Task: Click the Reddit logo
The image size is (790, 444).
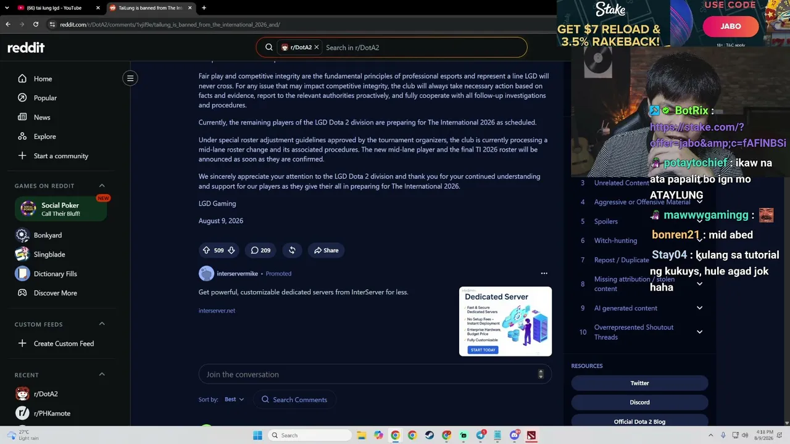Action: (26, 47)
